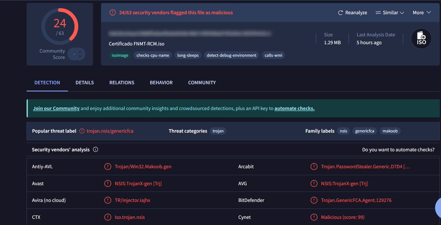Click the circular ISO file type icon

421,38
